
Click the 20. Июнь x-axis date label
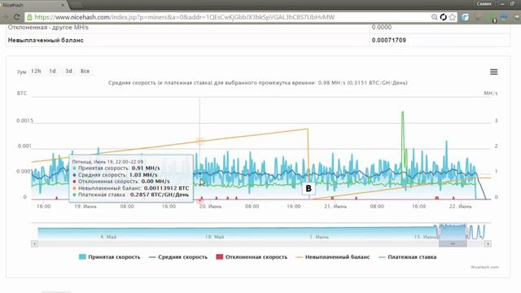click(x=210, y=206)
